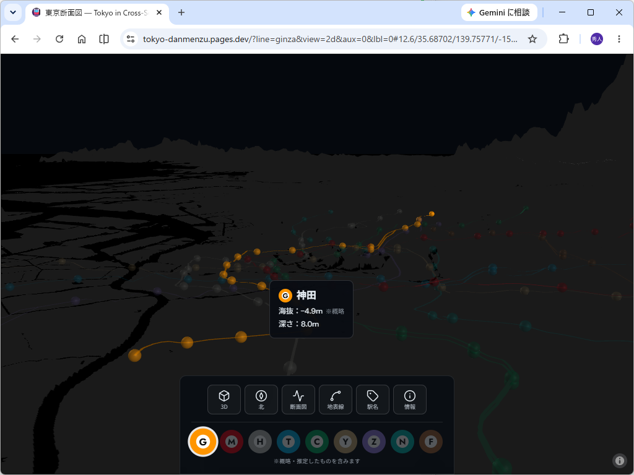The height and width of the screenshot is (475, 634).
Task: Open the browser home page icon
Action: point(82,39)
